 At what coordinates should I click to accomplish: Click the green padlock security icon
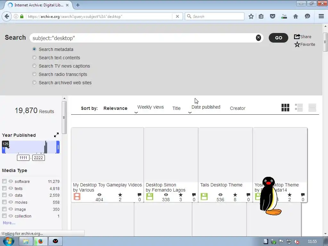click(22, 16)
